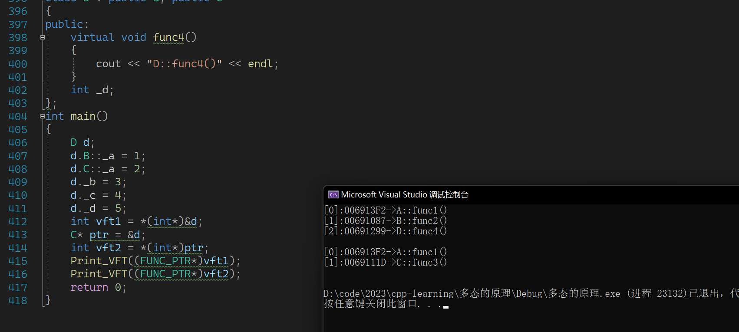
Task: Click the cout keyword on line 400
Action: click(108, 64)
